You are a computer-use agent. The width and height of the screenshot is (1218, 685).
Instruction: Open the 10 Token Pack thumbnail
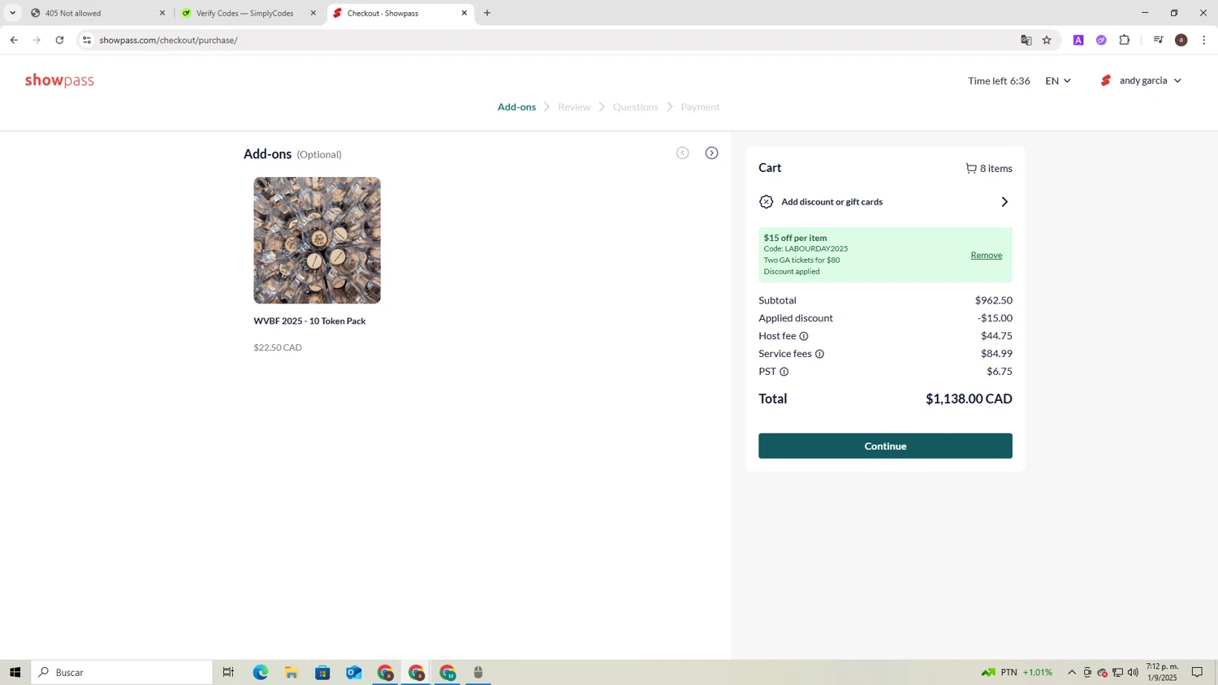[317, 240]
